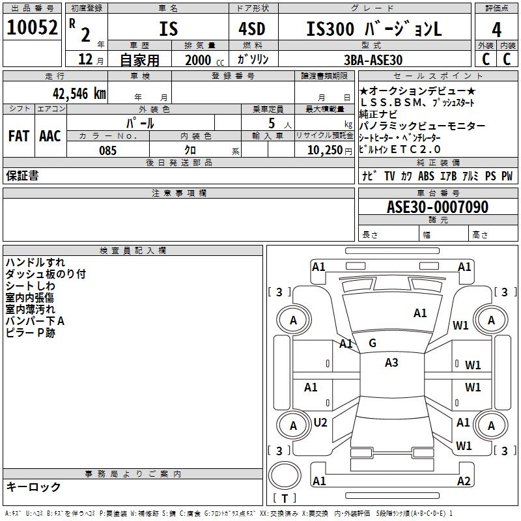Viewport: 521px width, 521px height.
Task: Click the シートヒーター・ベンチレーター line
Action: tap(400, 137)
